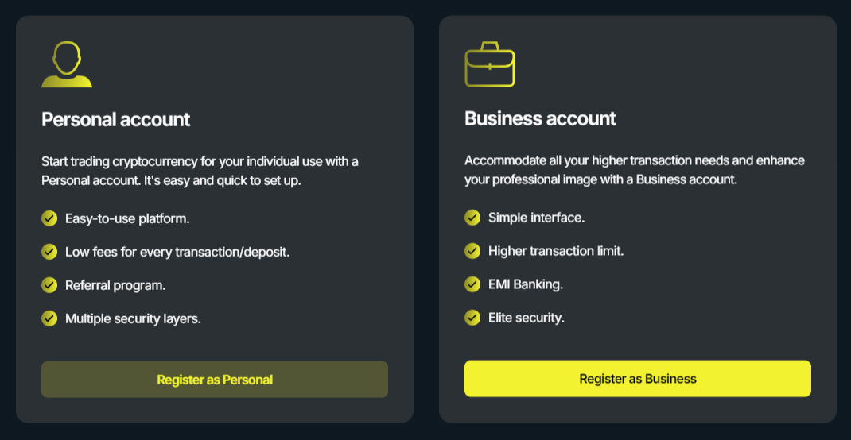Click the Multiple security layers text
Viewport: 851px width, 440px height.
coord(133,318)
